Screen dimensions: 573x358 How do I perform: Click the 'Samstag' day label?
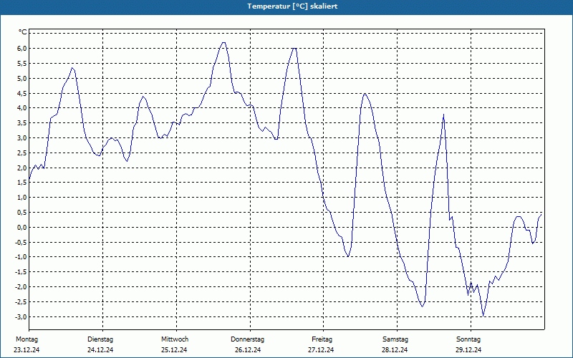click(x=395, y=339)
